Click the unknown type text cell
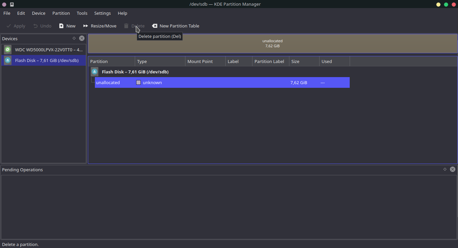This screenshot has height=248, width=458. tap(152, 82)
